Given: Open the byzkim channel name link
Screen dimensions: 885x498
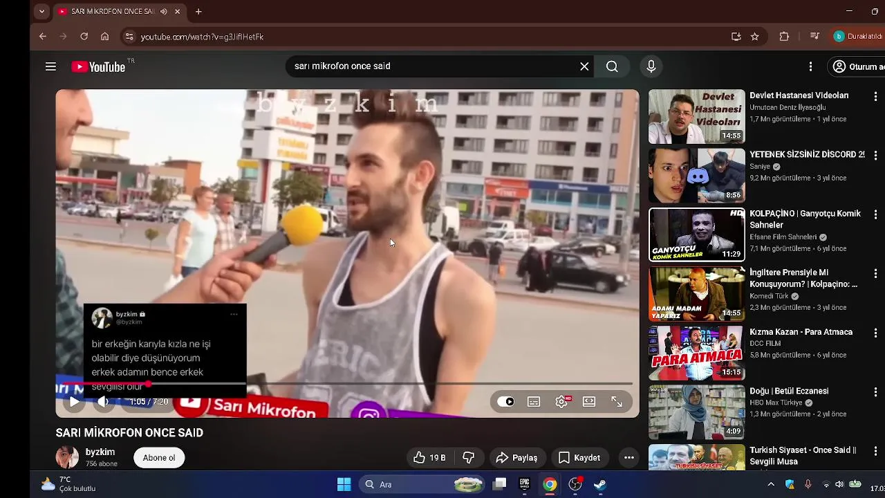Looking at the screenshot, I should pyautogui.click(x=100, y=452).
